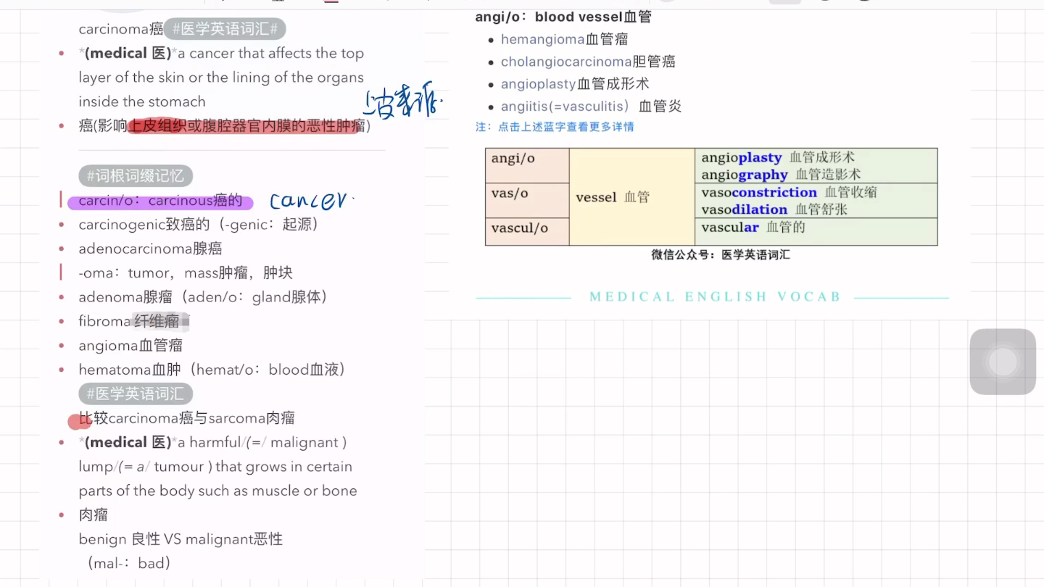
Task: Select the #医学英语词汇# tag with closing hash
Action: click(x=225, y=29)
